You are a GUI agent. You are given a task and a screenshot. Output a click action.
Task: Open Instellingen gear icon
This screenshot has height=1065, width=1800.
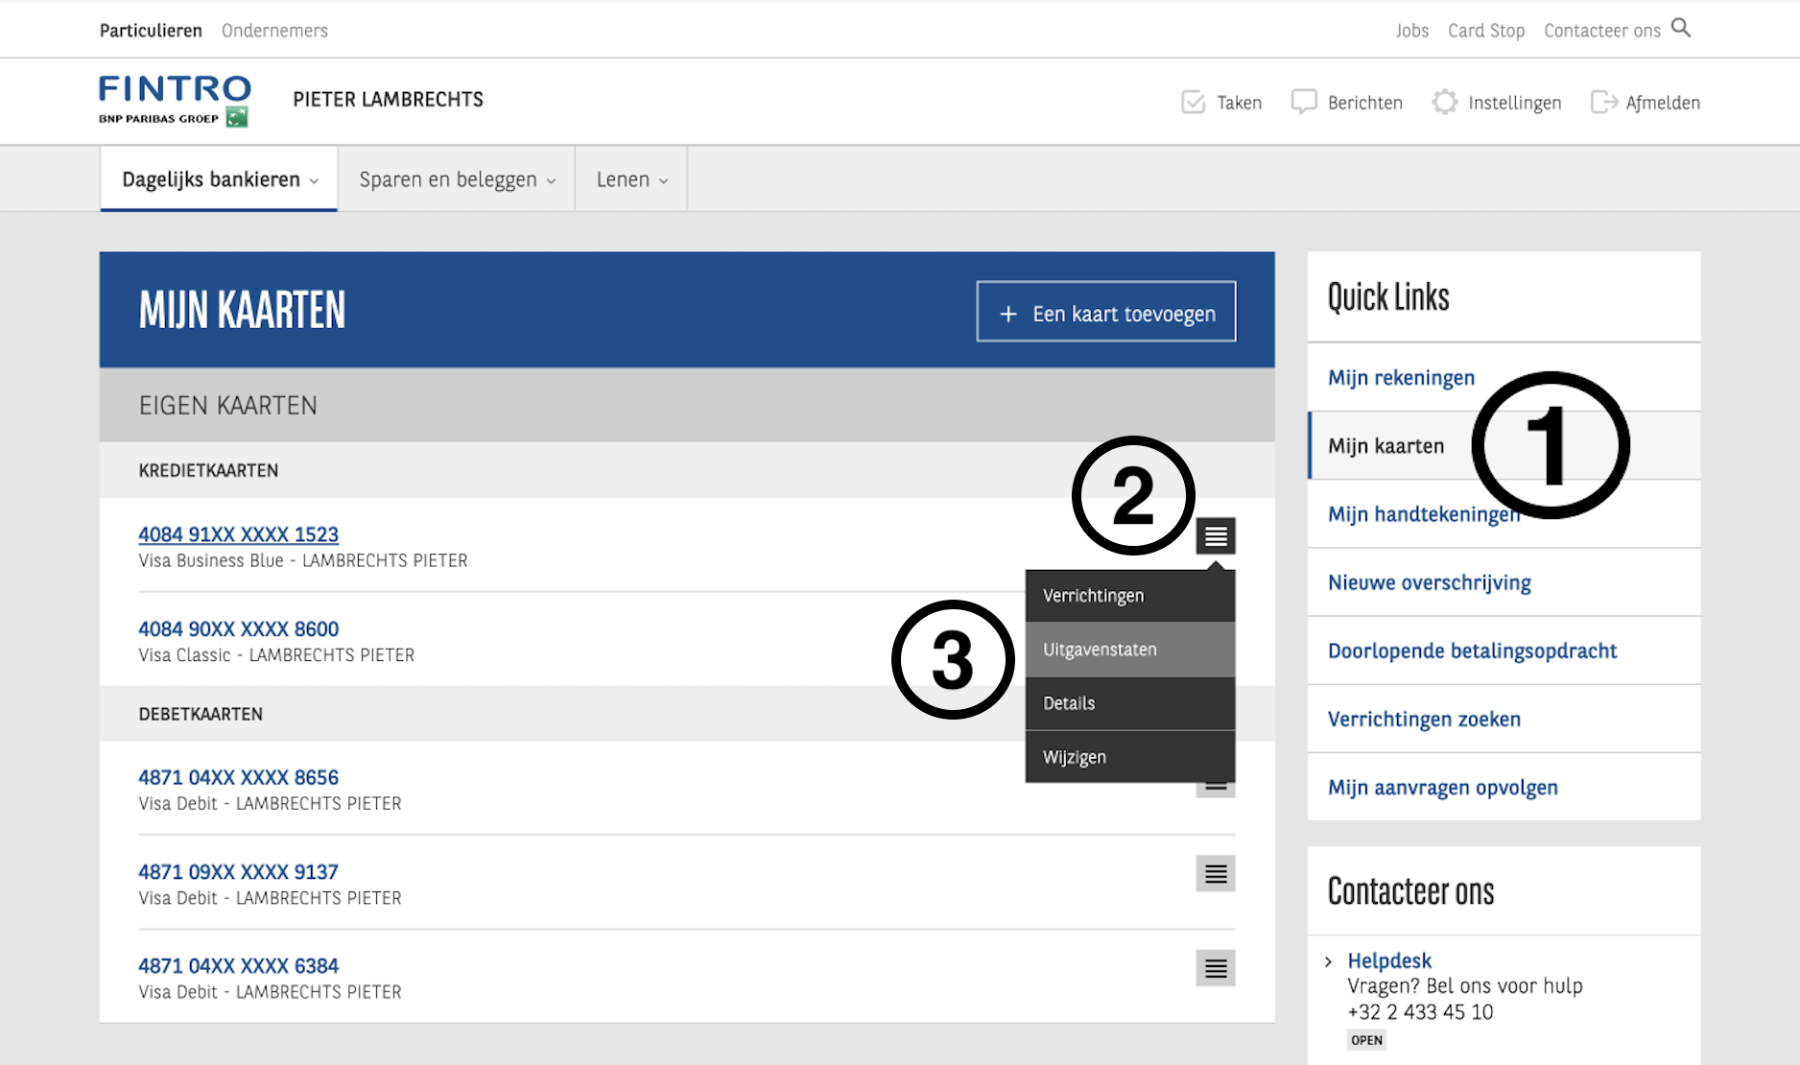click(1444, 102)
